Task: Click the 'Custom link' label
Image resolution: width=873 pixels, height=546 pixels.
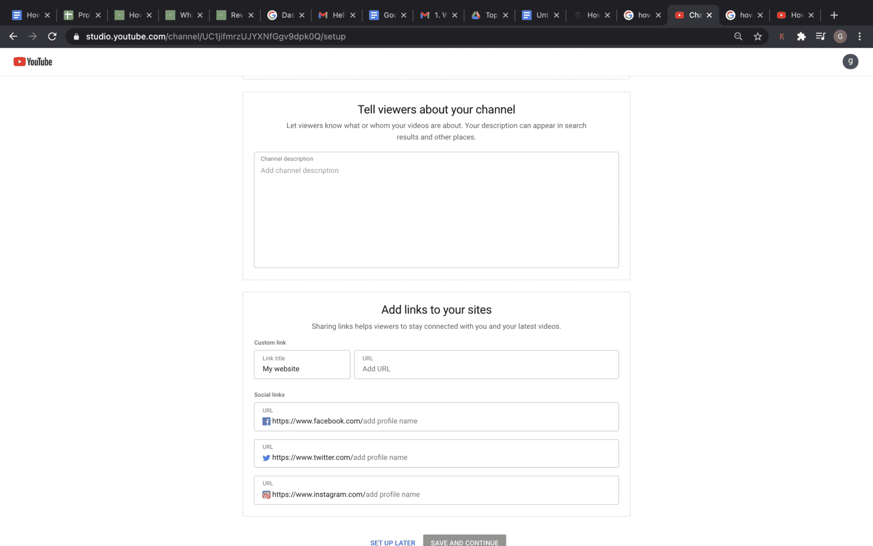Action: (x=270, y=343)
